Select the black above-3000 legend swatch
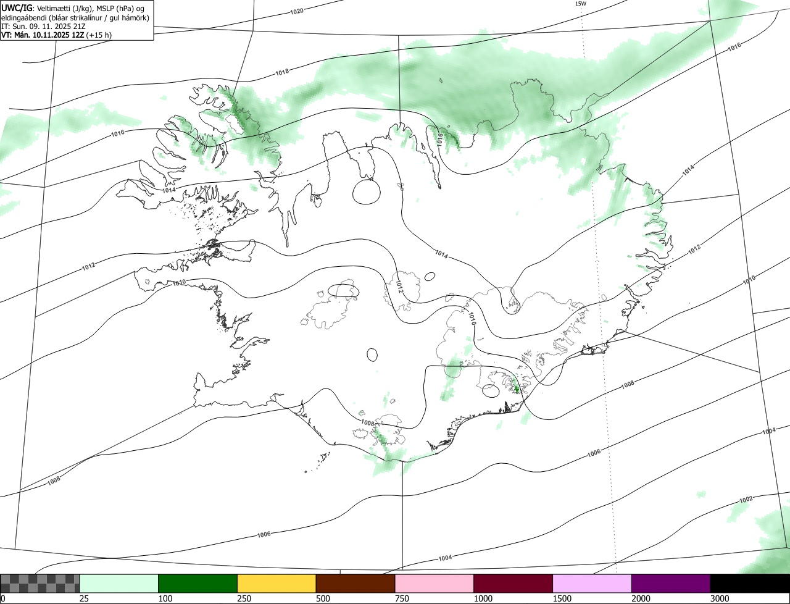 [750, 584]
